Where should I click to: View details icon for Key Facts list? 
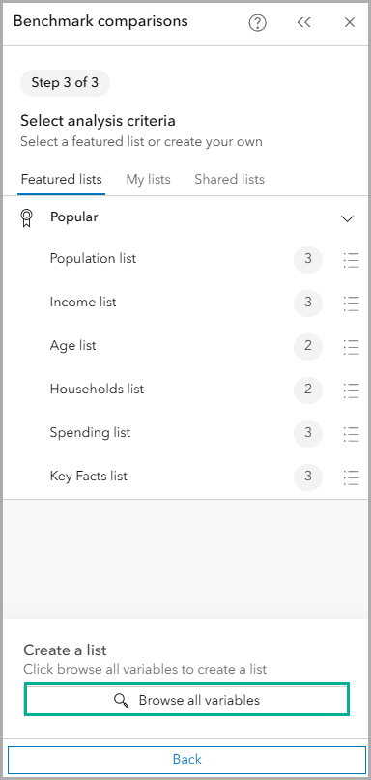(x=351, y=477)
